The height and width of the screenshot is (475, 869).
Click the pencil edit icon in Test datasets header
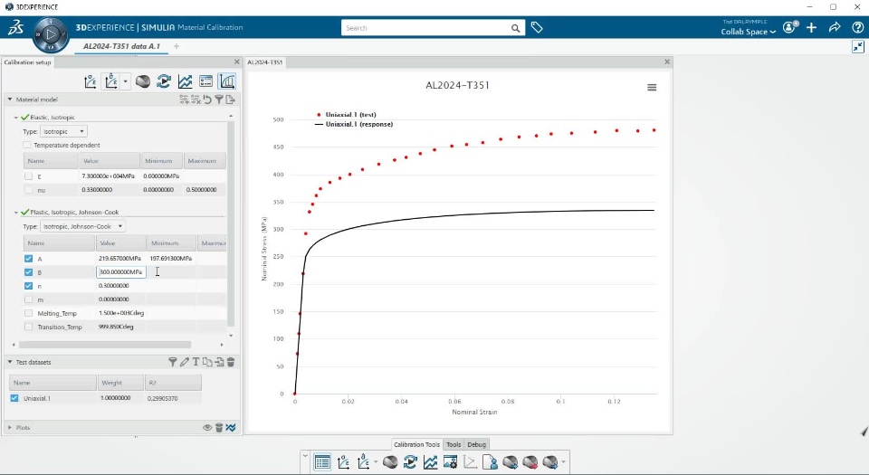coord(184,362)
